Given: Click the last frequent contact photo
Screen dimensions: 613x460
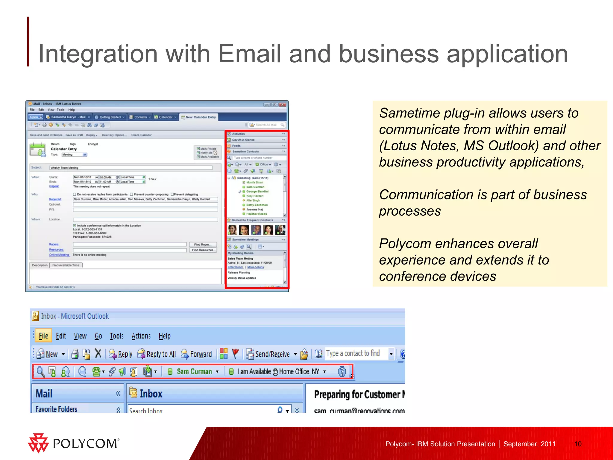Looking at the screenshot, I should tap(280, 230).
